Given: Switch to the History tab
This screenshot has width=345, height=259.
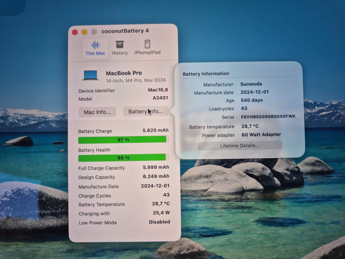Looking at the screenshot, I should tap(120, 48).
